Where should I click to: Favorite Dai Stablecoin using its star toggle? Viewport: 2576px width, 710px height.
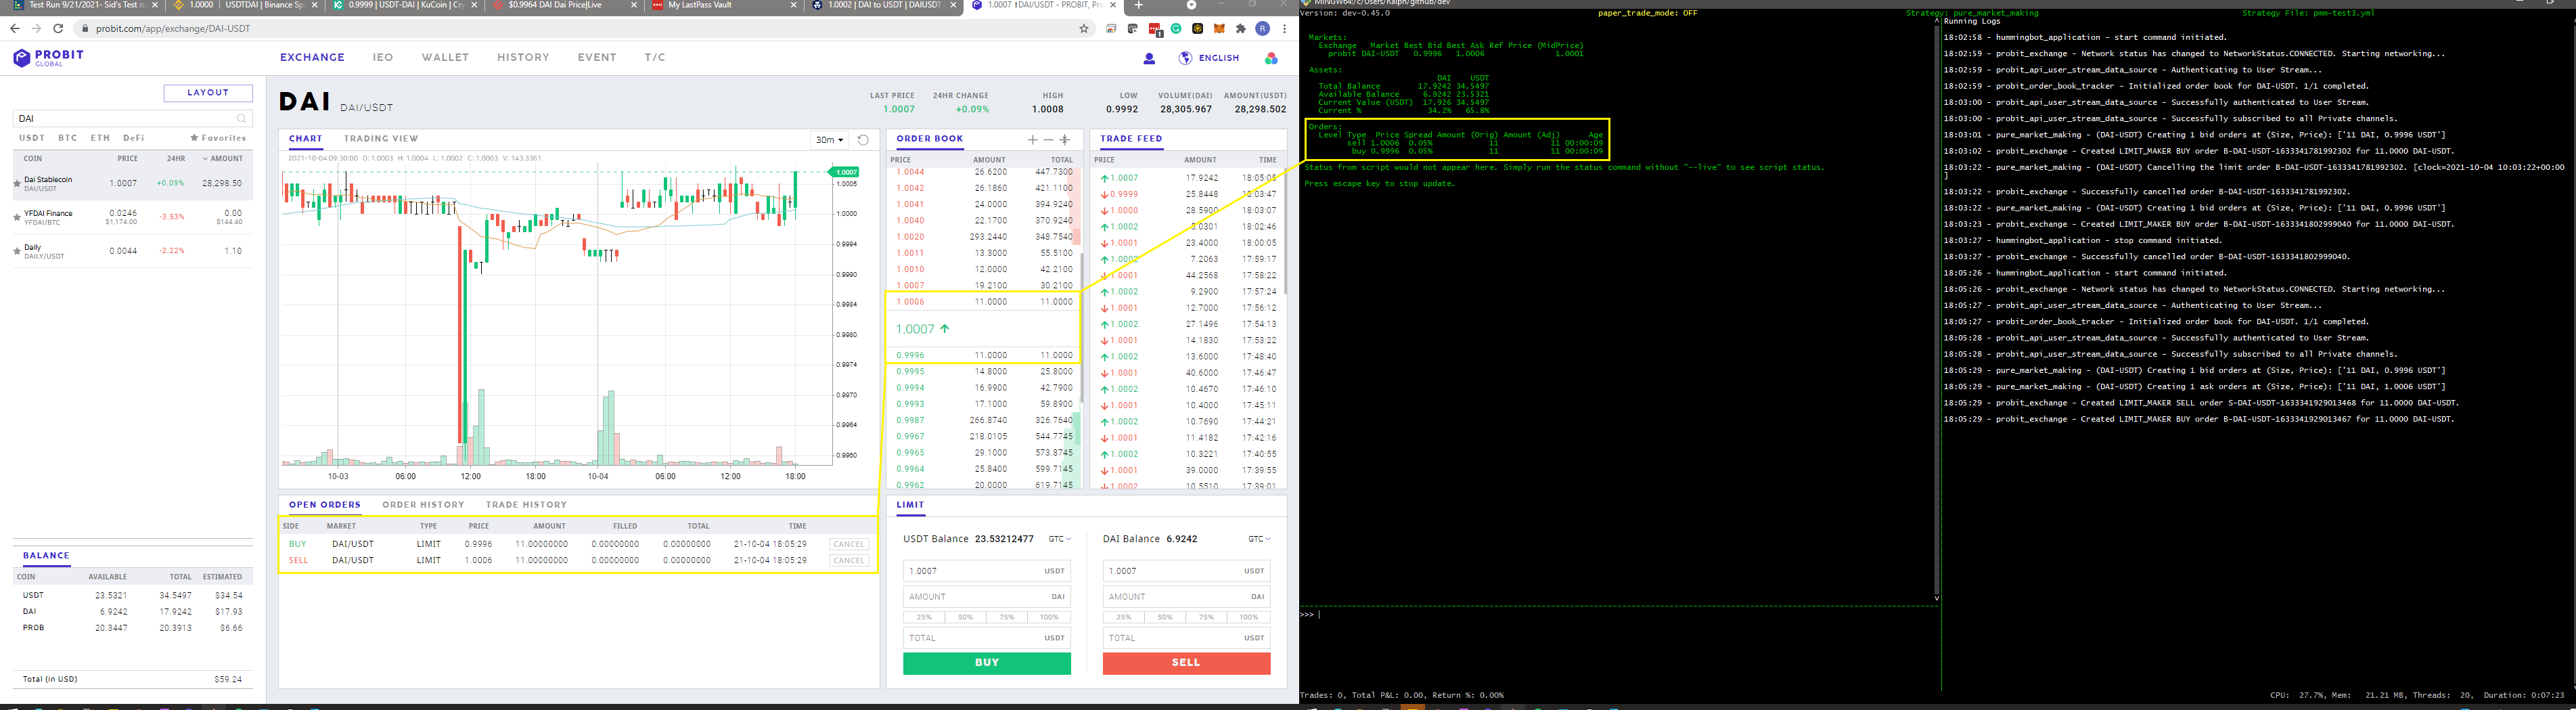click(16, 182)
